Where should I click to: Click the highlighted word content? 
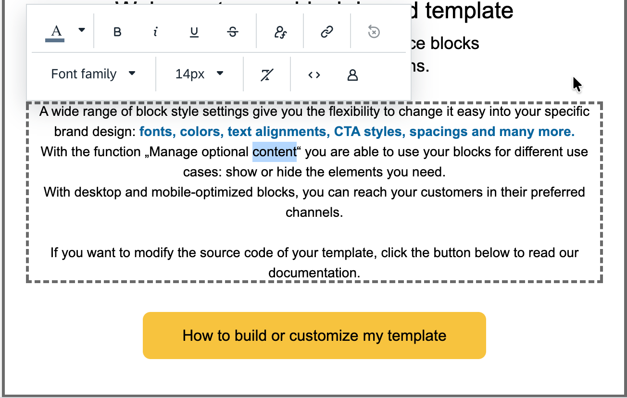point(275,152)
